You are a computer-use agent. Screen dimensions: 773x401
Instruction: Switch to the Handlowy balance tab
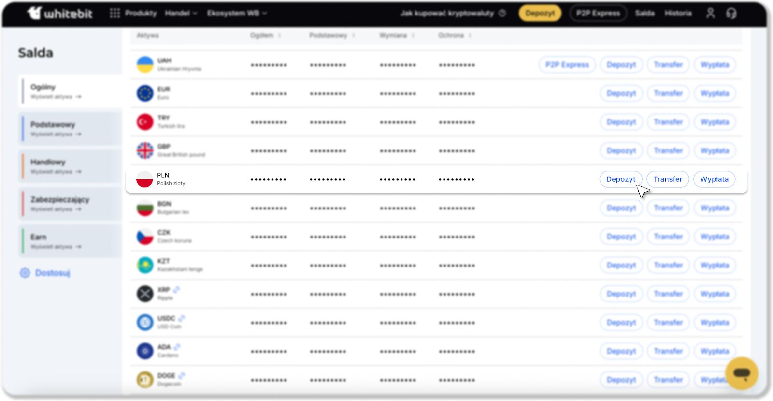click(x=70, y=166)
